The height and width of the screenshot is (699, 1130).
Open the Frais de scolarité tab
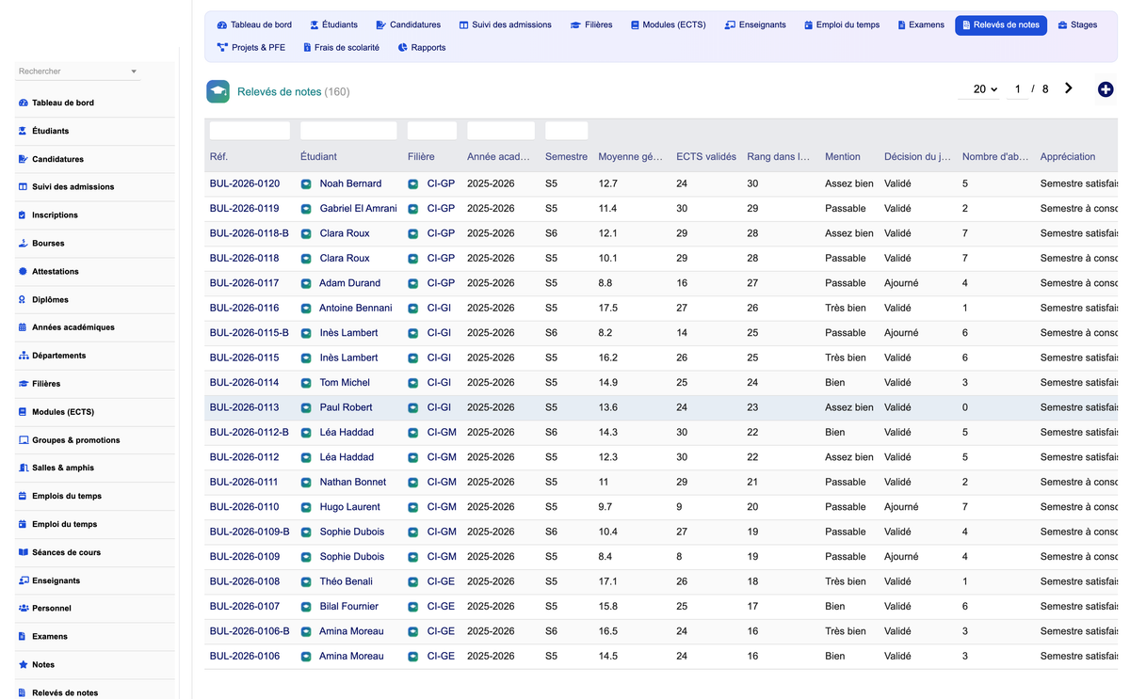[x=341, y=47]
